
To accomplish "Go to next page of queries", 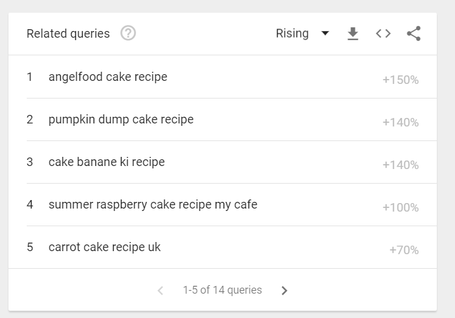I will tap(284, 291).
